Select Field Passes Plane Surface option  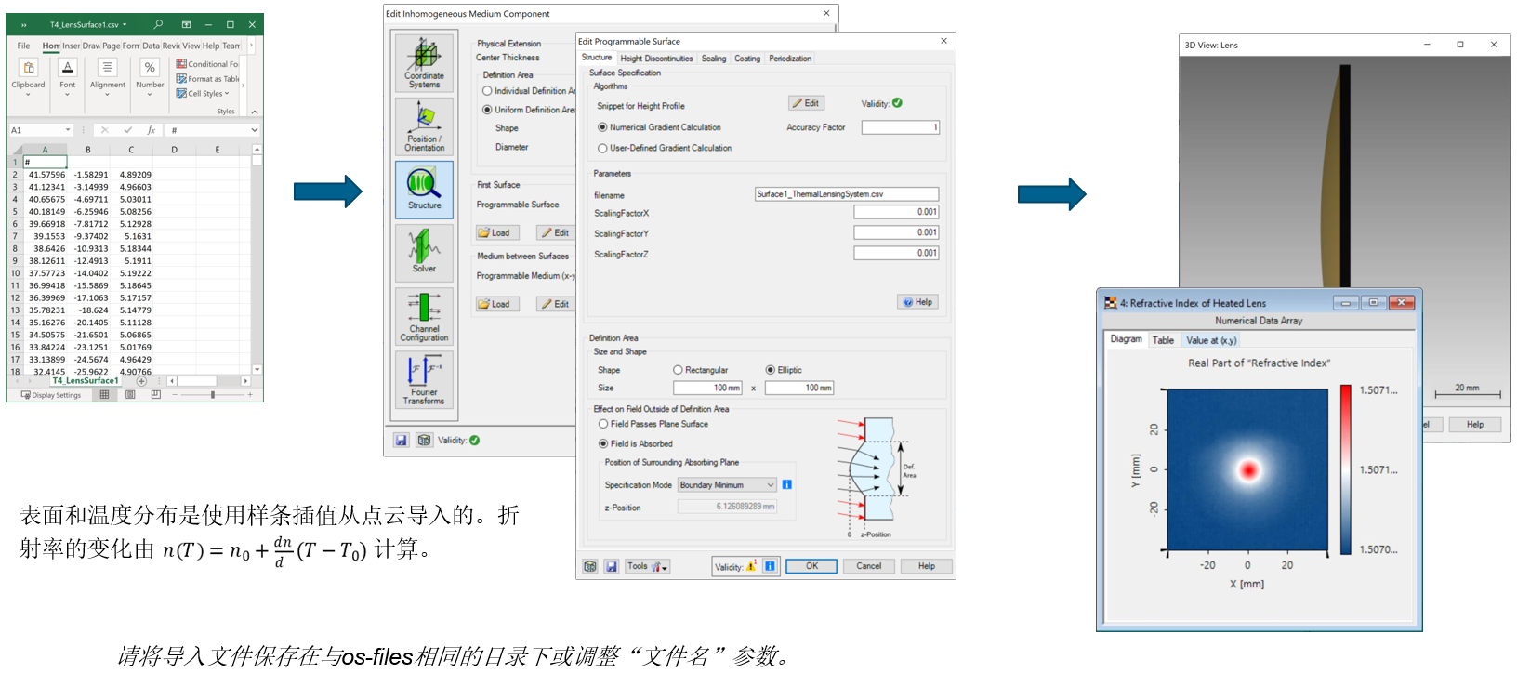click(x=603, y=424)
